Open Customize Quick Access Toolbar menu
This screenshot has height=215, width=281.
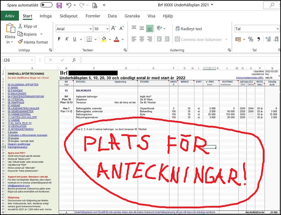(x=104, y=5)
